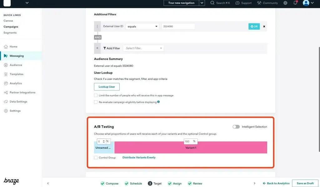Check Limit the number of people option
This screenshot has width=320, height=187.
(x=96, y=95)
